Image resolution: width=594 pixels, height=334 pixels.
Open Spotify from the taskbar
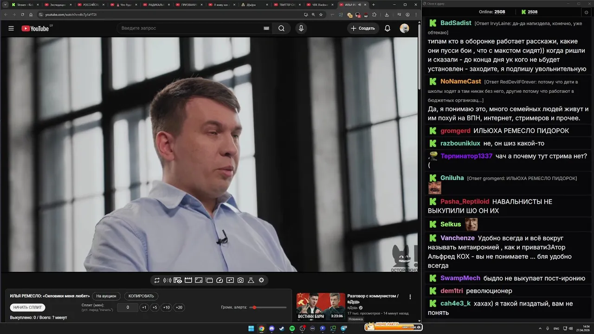[x=292, y=328]
